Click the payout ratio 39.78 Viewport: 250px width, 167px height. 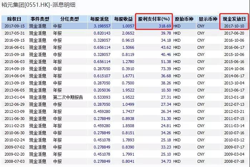pyautogui.click(x=166, y=33)
